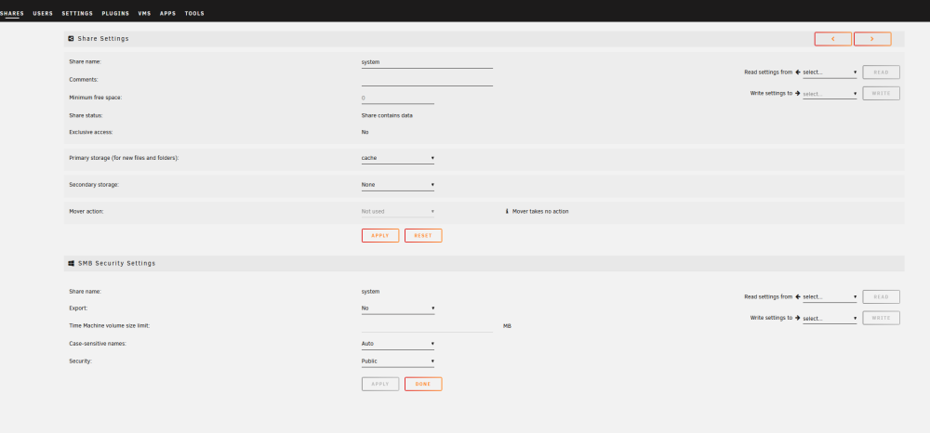Open the VMs tab
This screenshot has width=930, height=433.
(144, 13)
